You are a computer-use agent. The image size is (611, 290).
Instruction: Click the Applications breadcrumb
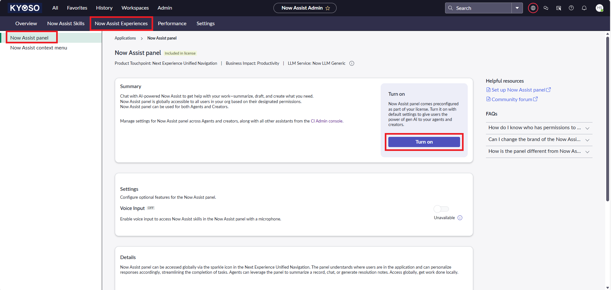[x=125, y=38]
